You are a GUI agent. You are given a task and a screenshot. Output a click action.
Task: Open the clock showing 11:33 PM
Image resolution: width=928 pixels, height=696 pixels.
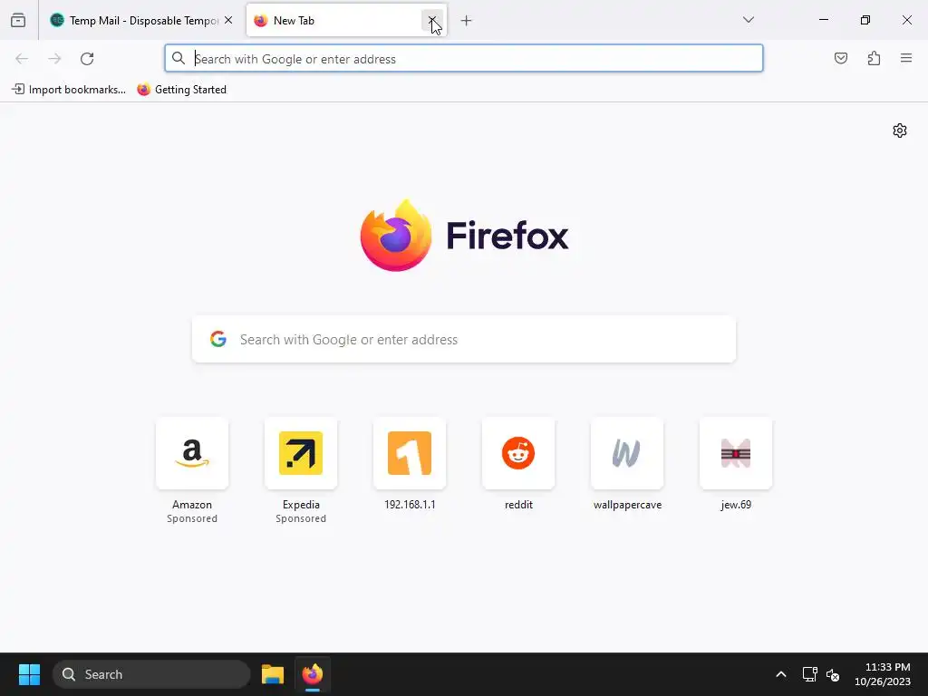click(x=882, y=674)
